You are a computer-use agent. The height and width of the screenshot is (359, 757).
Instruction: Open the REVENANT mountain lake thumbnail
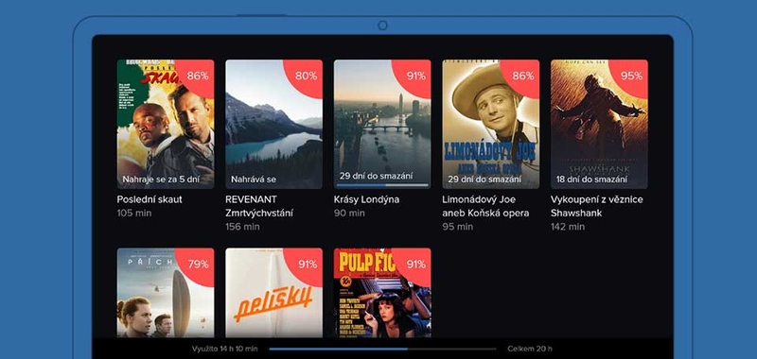coord(273,124)
